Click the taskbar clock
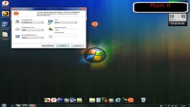Viewport: 190px width, 107px height. 183,106
